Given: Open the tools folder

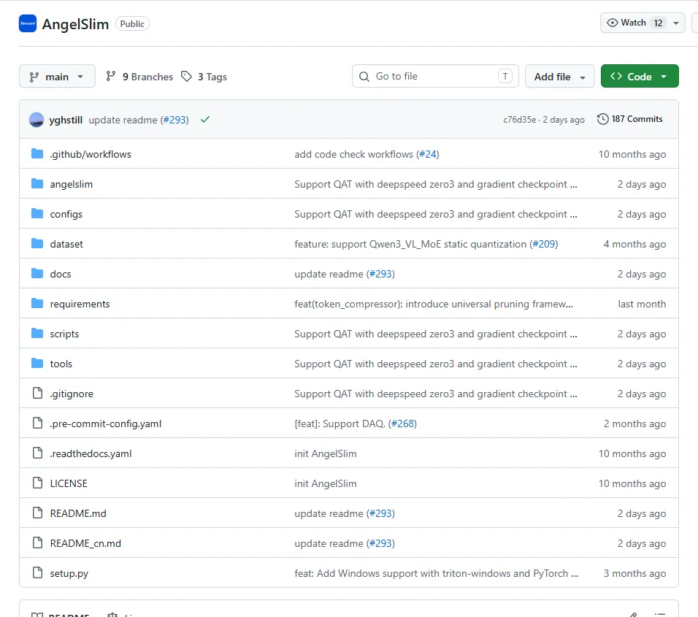Looking at the screenshot, I should tap(61, 364).
